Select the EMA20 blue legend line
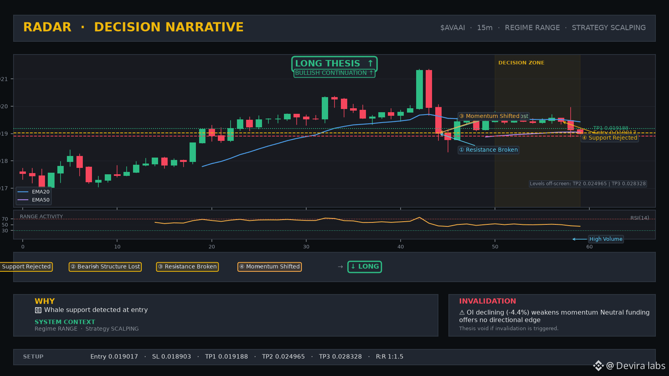 click(23, 192)
